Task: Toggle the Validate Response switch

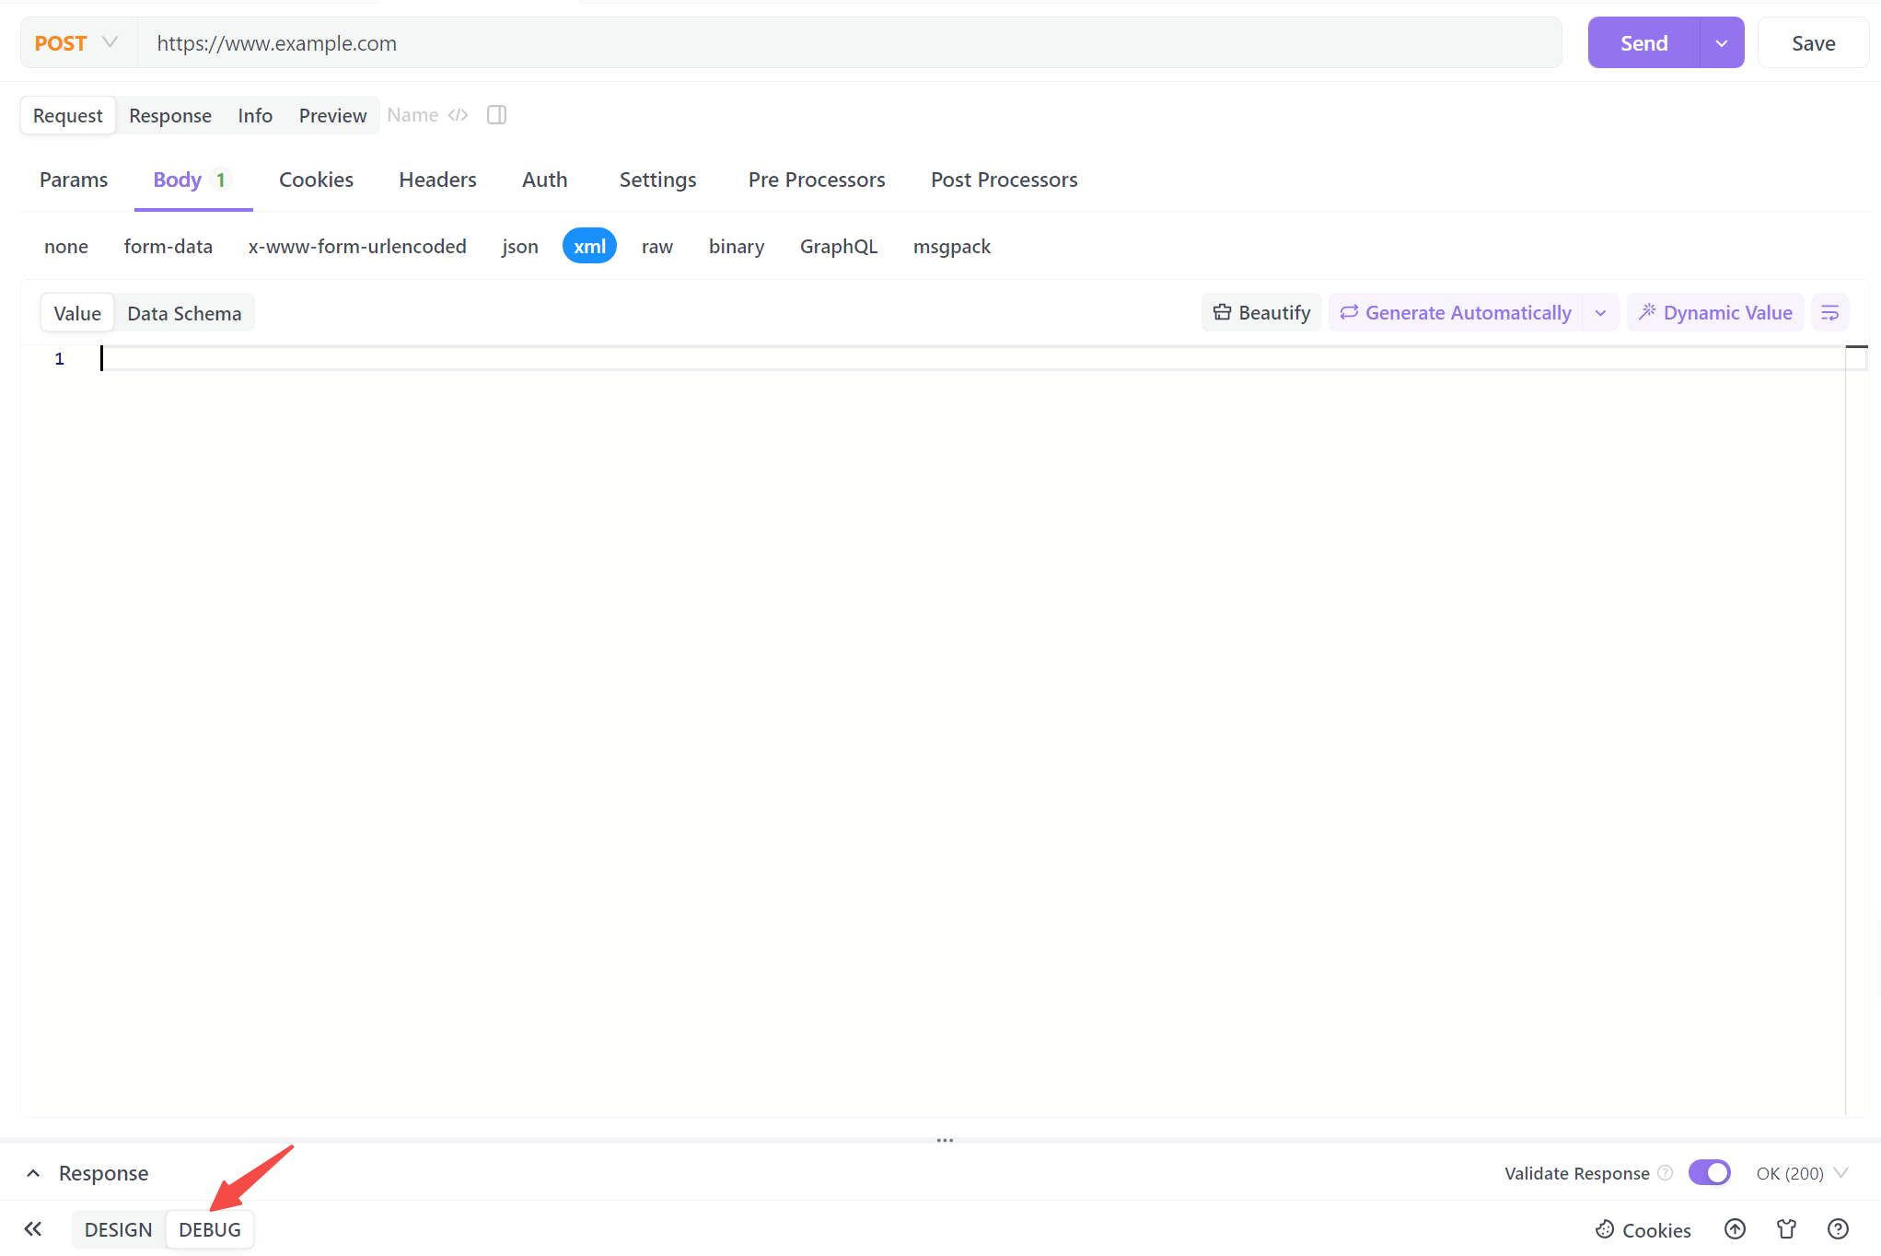Action: click(x=1709, y=1173)
